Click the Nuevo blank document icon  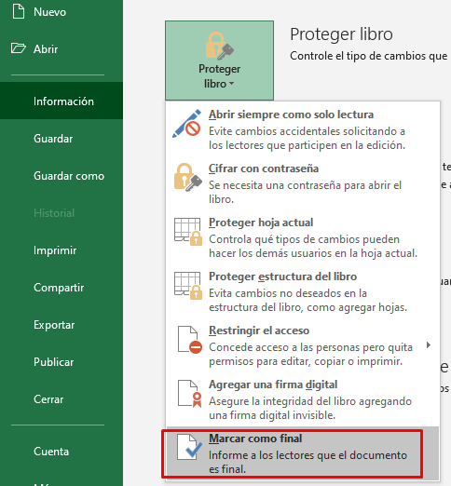[19, 11]
